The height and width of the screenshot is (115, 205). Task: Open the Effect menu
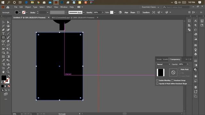tap(49, 7)
